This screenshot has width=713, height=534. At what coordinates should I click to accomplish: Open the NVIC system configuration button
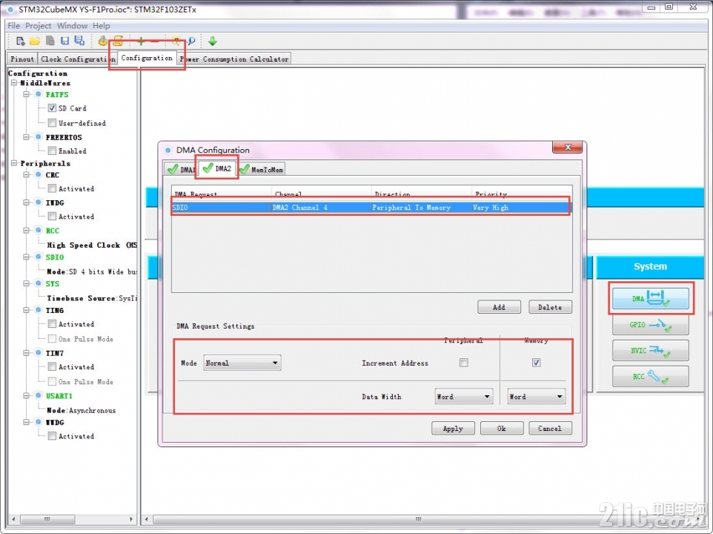[650, 351]
